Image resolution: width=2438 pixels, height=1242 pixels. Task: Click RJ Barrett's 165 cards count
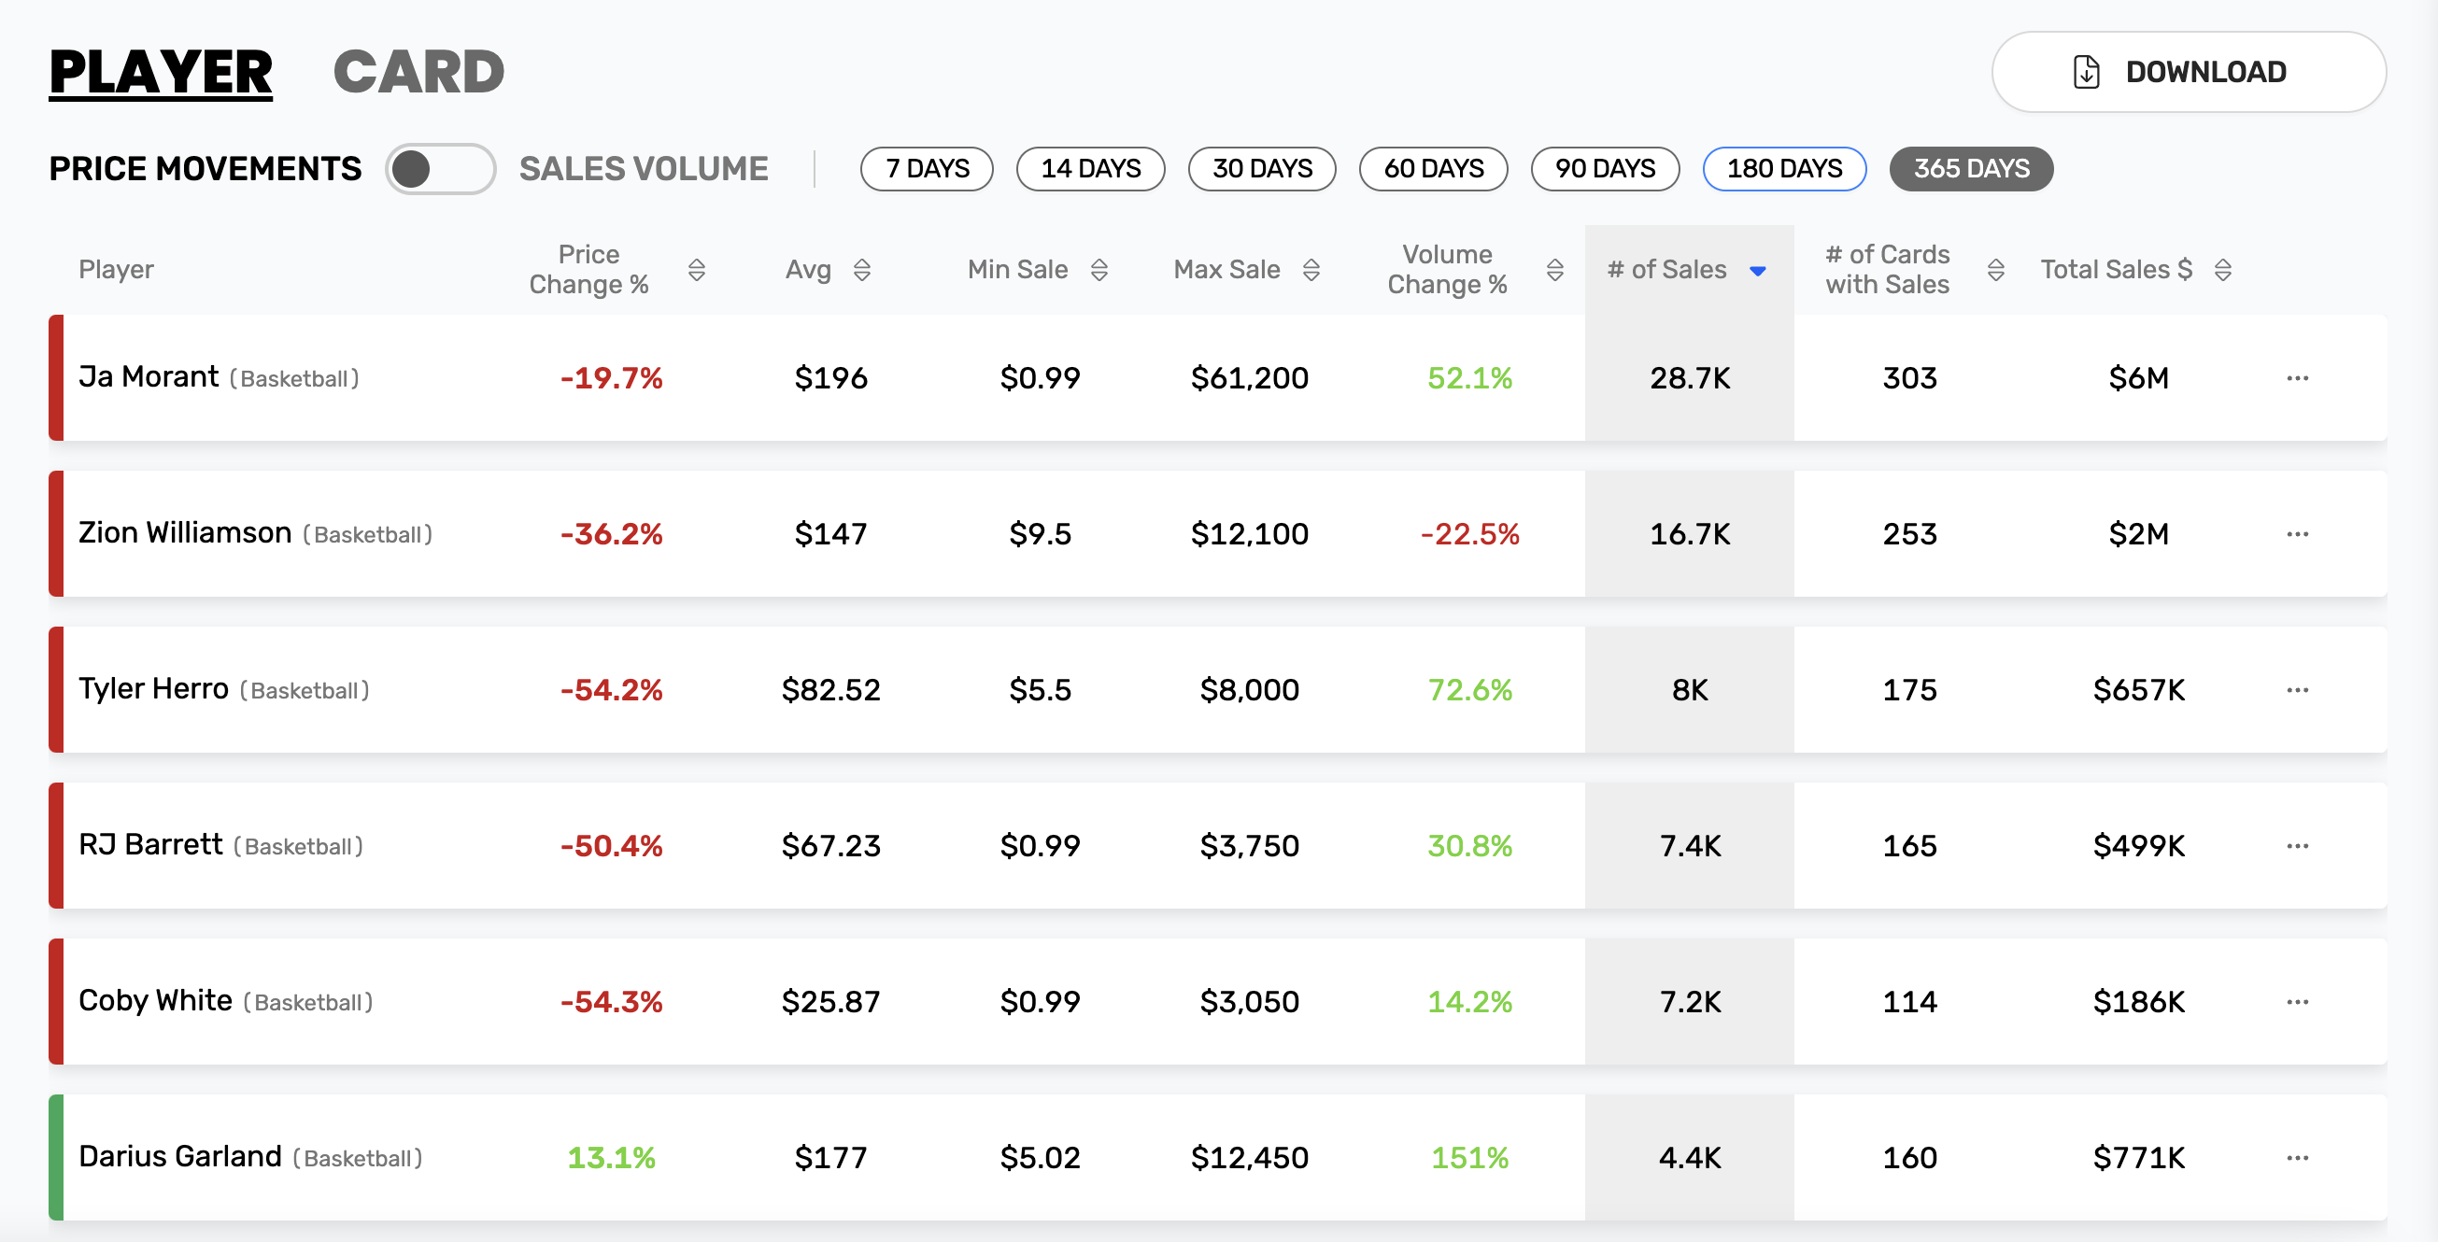point(1910,847)
